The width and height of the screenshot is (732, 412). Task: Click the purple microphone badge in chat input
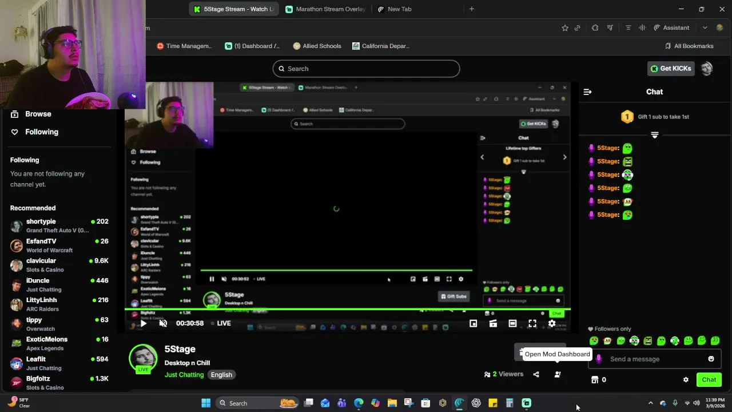(599, 359)
